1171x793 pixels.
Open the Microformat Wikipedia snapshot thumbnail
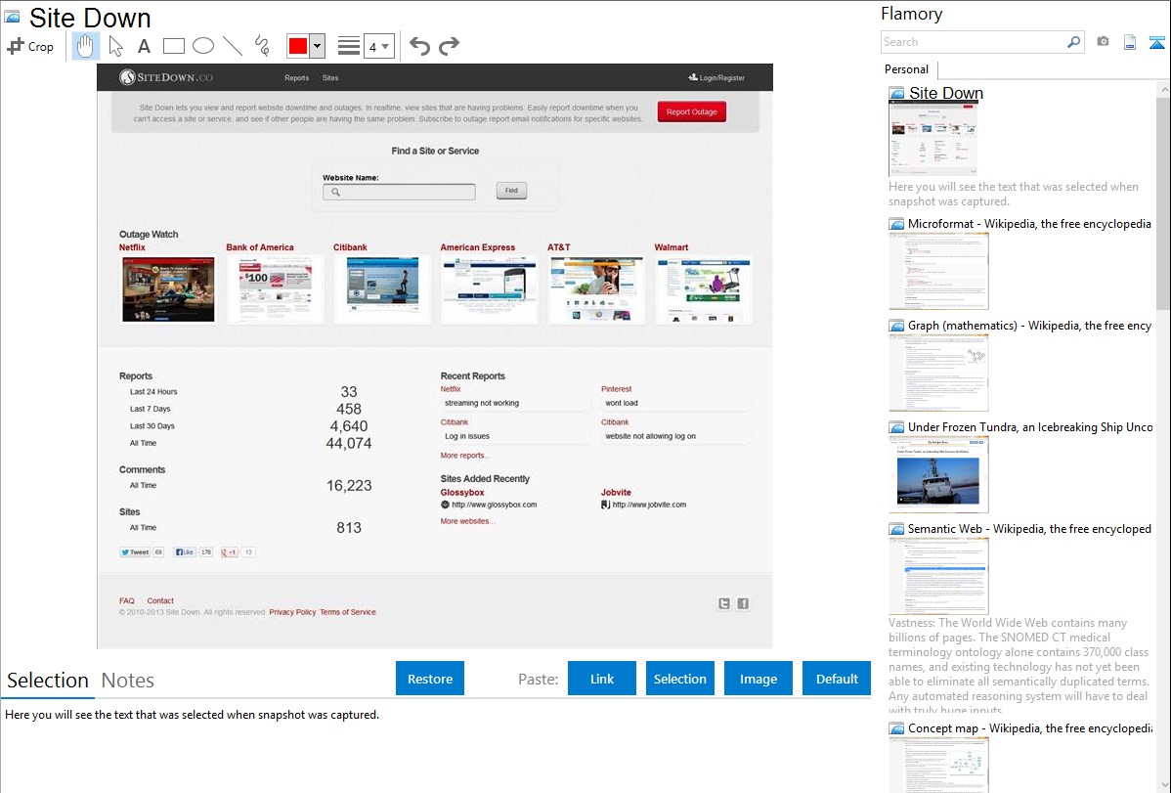pyautogui.click(x=938, y=271)
